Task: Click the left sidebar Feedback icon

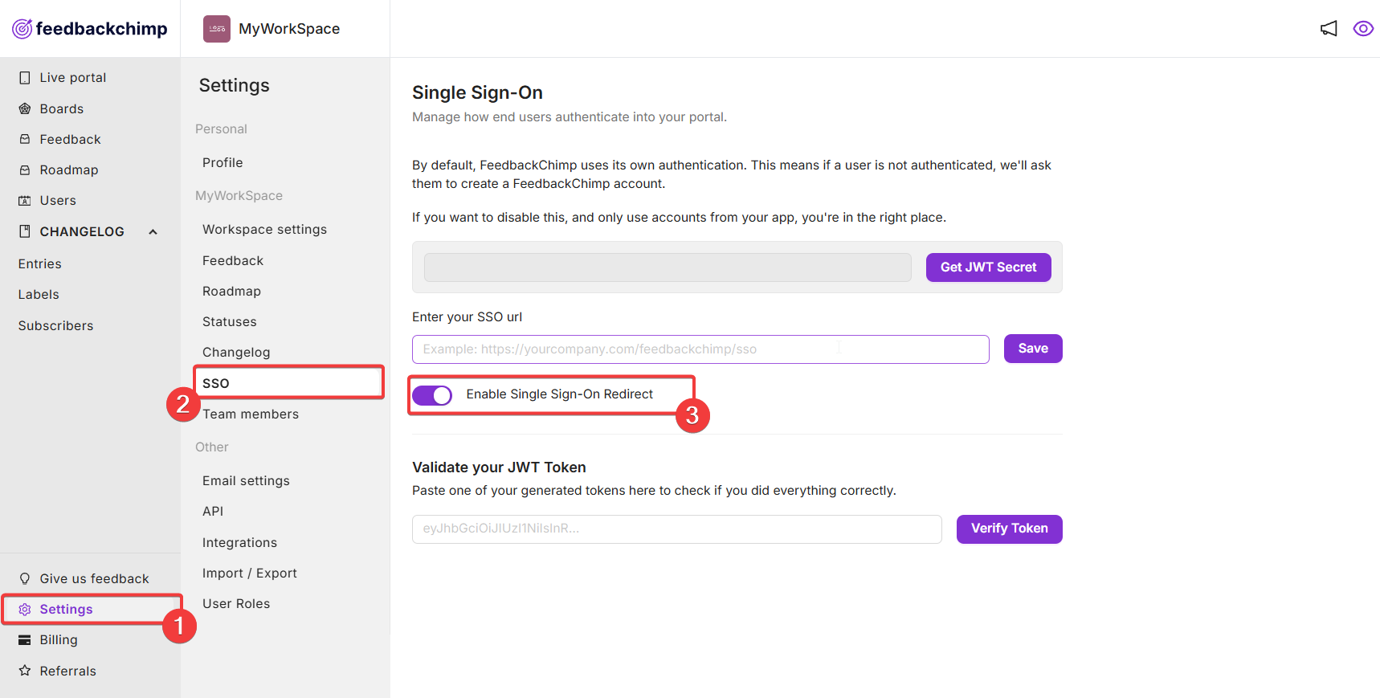Action: click(25, 139)
